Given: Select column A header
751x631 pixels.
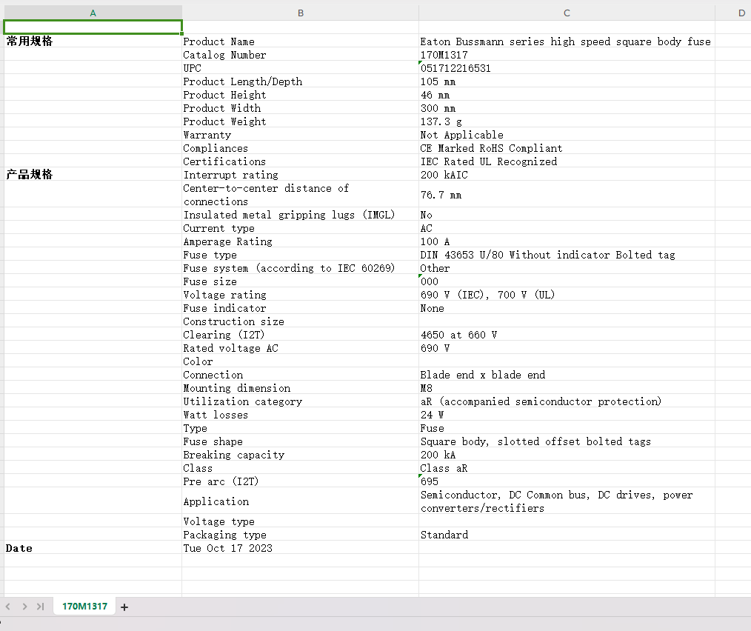Looking at the screenshot, I should coord(93,13).
